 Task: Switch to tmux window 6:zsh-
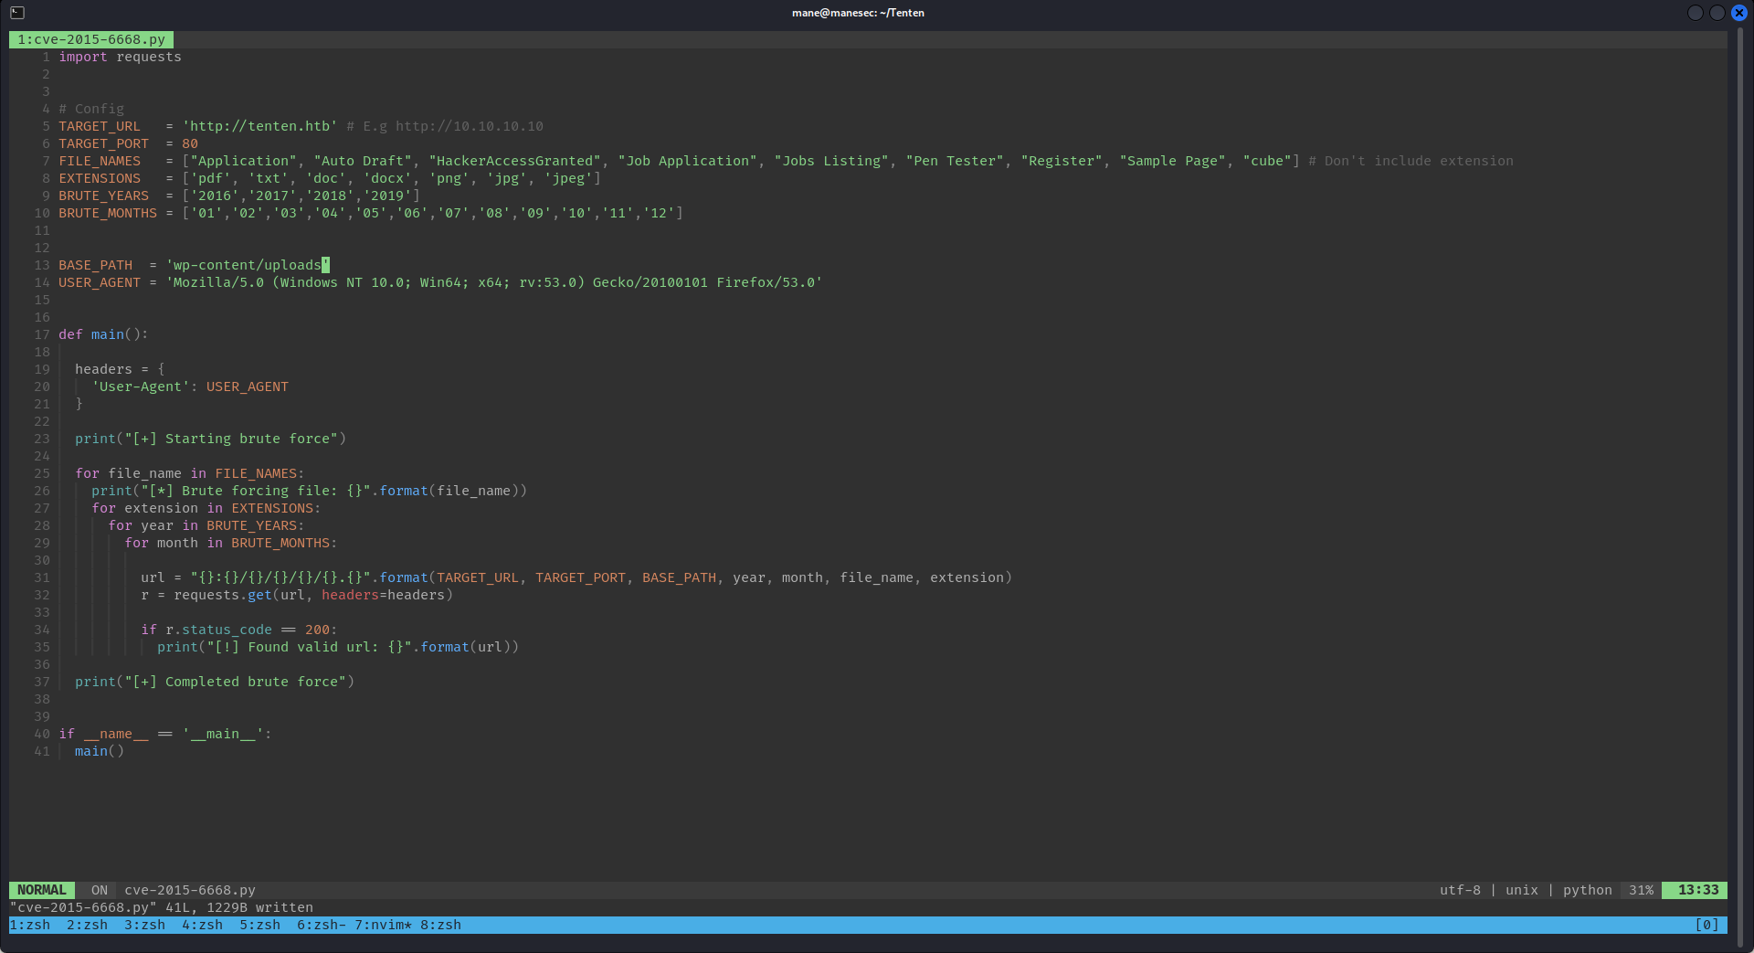tap(322, 925)
